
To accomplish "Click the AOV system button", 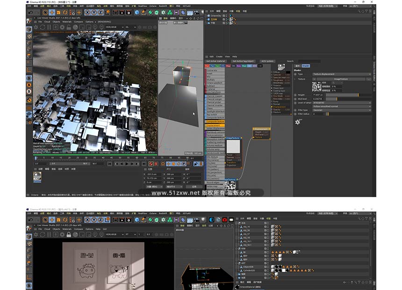I will (x=267, y=61).
